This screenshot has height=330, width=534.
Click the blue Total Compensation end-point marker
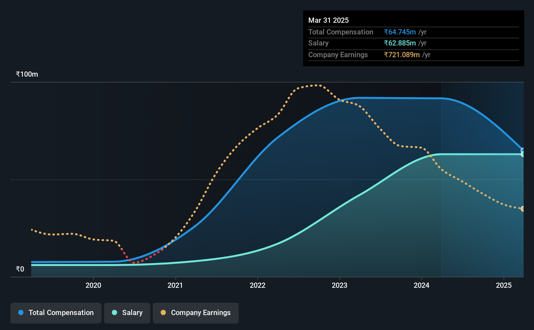pyautogui.click(x=523, y=150)
